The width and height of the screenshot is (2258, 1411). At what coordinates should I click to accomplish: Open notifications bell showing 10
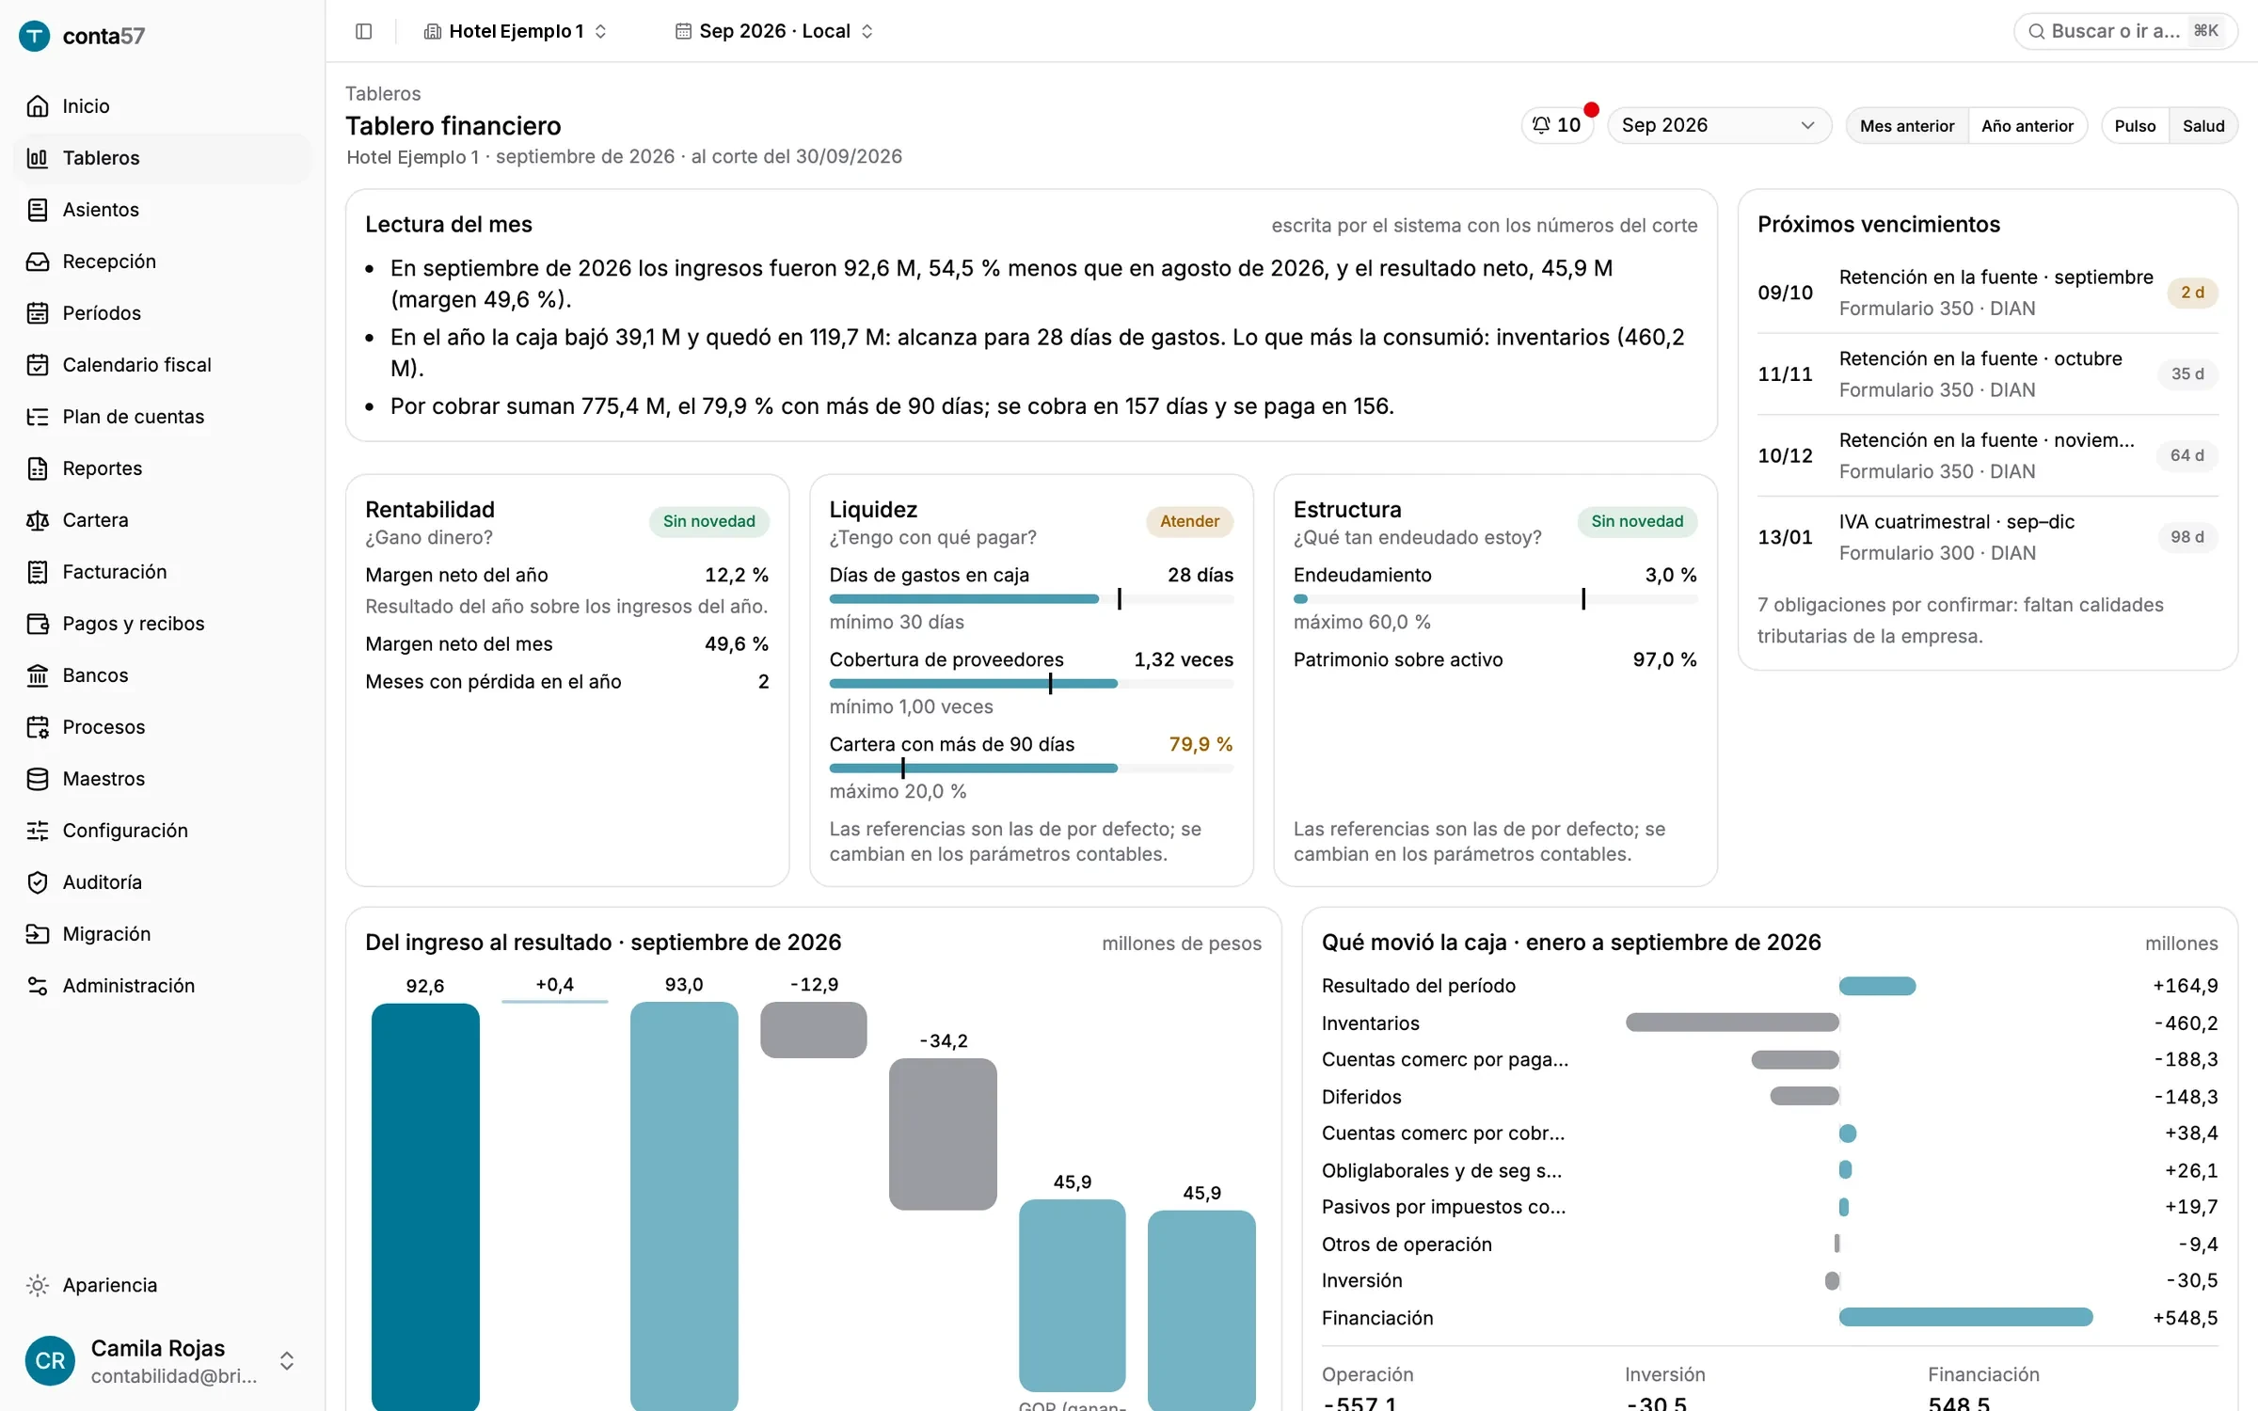tap(1557, 125)
